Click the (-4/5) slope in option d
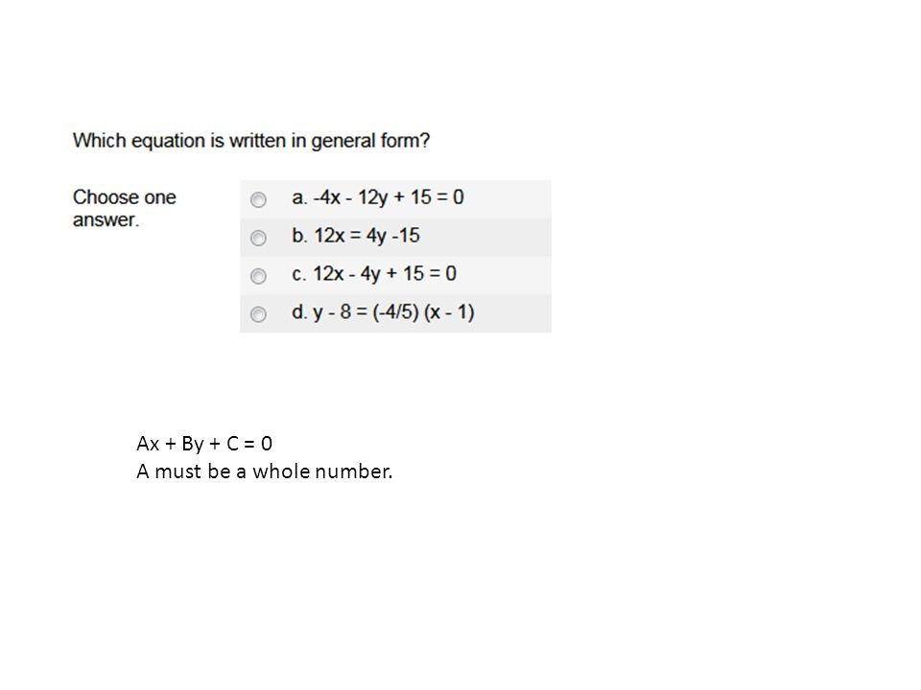Screen dimensions: 921x690 (x=396, y=312)
